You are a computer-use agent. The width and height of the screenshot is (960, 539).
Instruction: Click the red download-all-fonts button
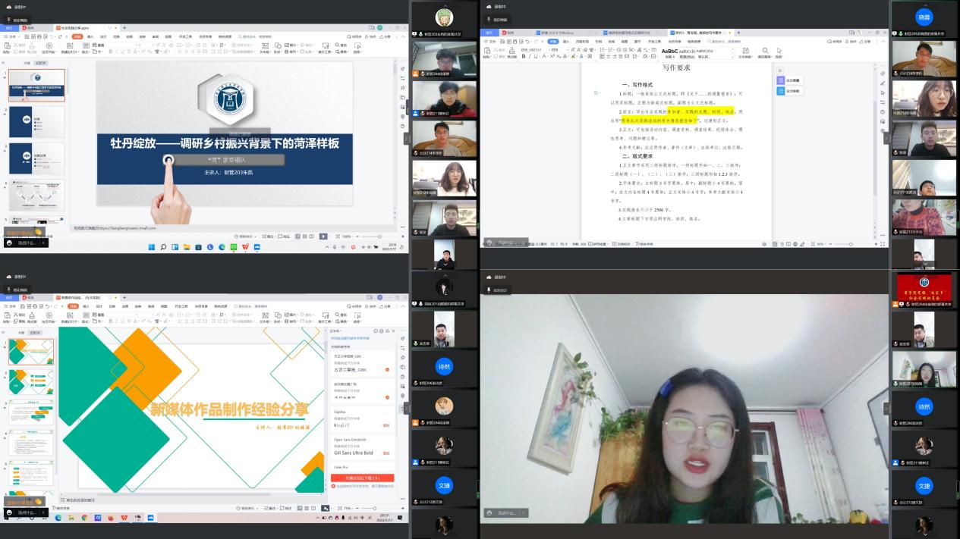(x=362, y=478)
